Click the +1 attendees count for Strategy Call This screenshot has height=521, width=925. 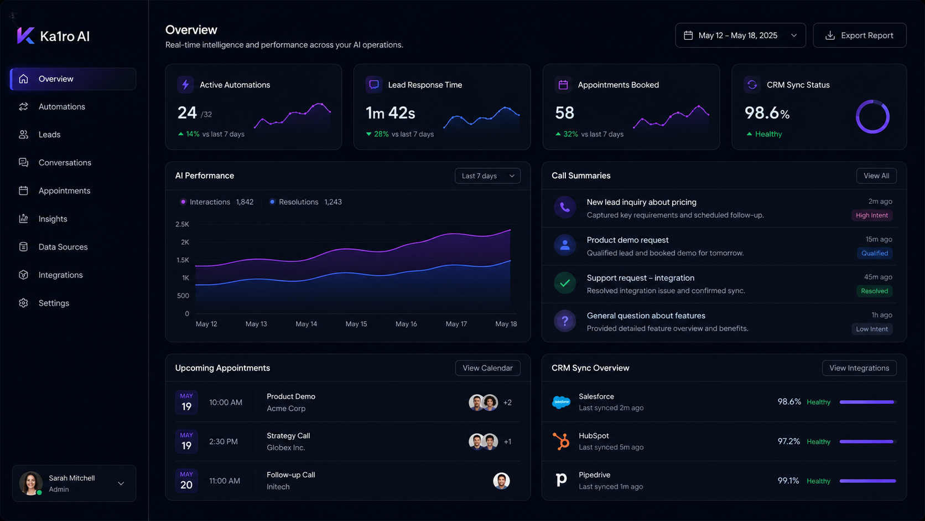(507, 442)
